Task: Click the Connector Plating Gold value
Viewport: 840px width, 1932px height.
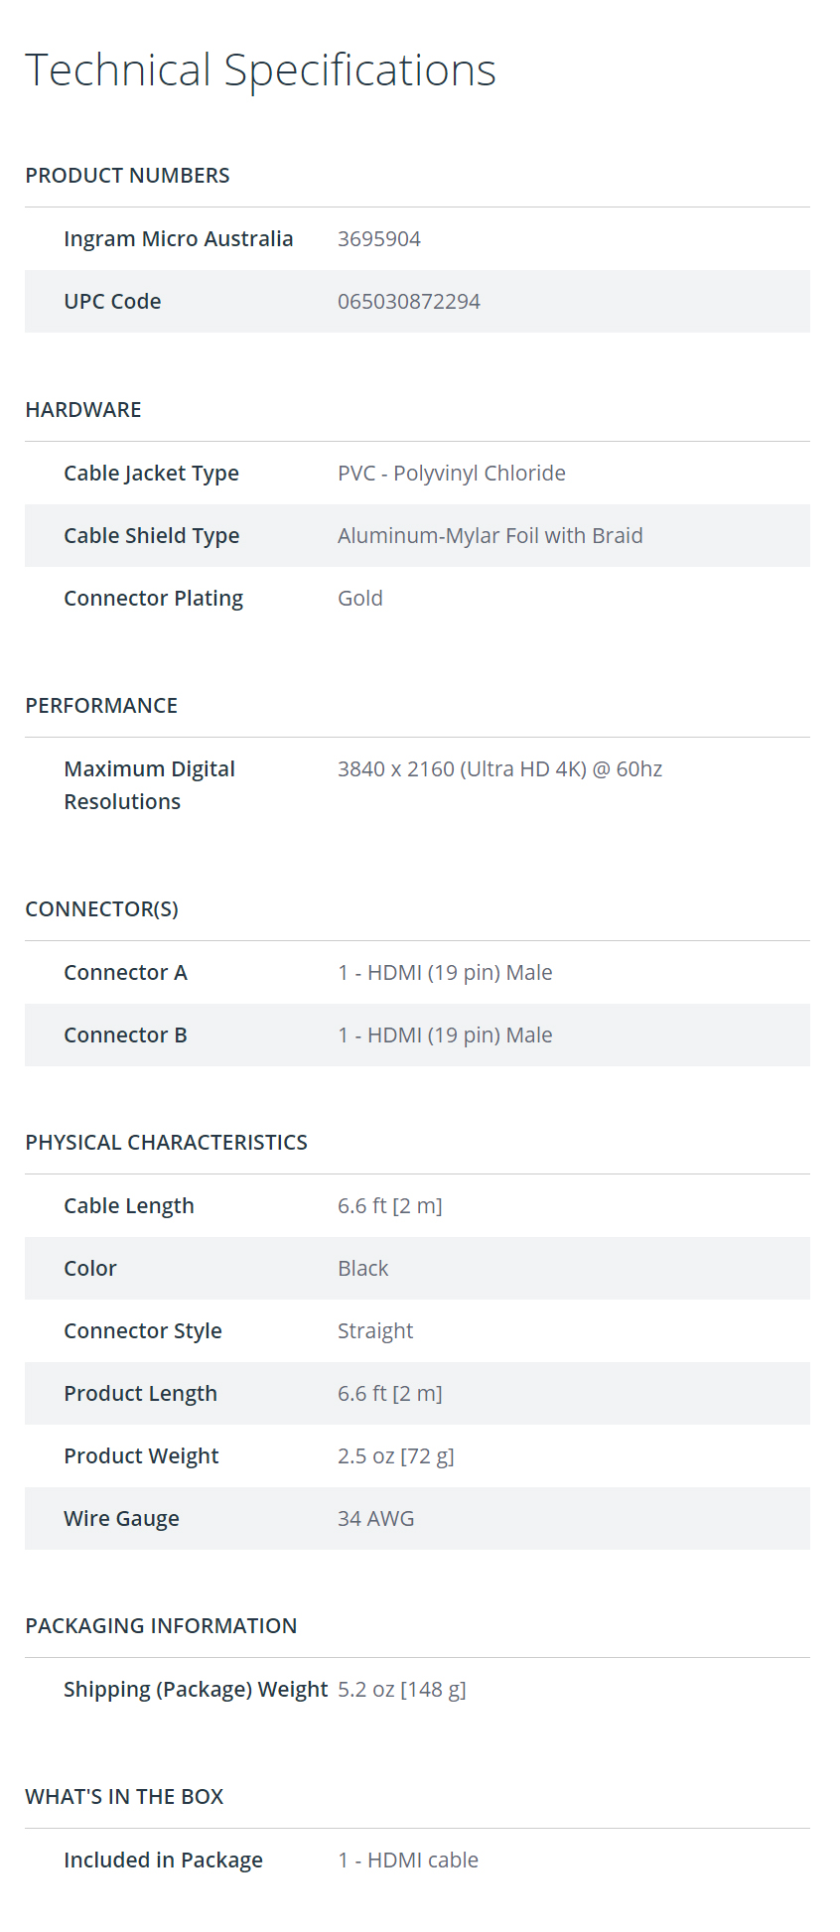Action: click(x=359, y=599)
